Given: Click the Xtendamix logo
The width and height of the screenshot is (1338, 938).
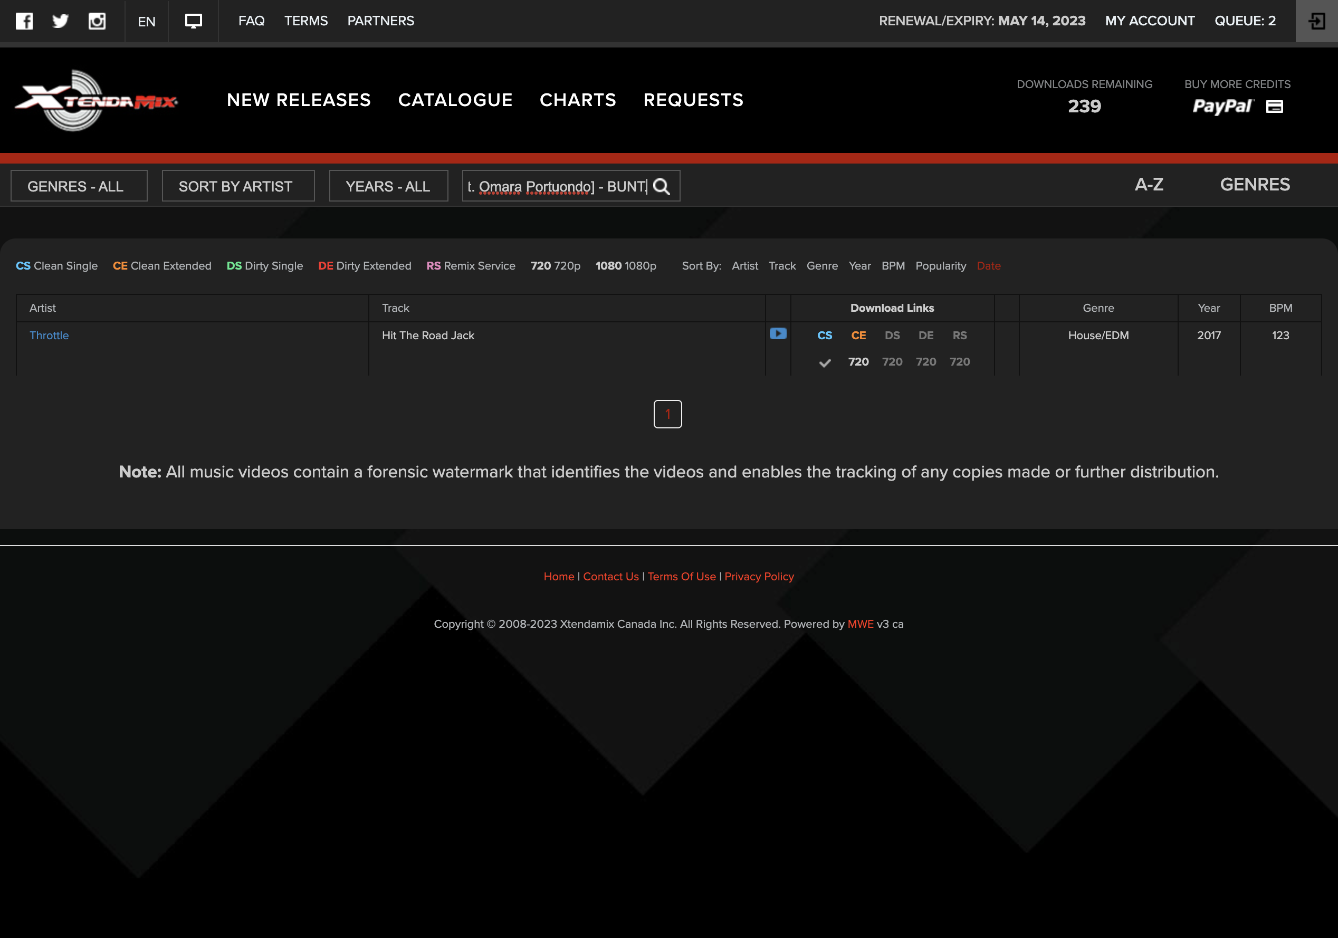Looking at the screenshot, I should pyautogui.click(x=96, y=100).
